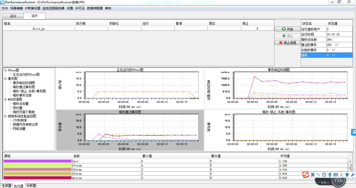Select 每秒(停止,失败)事务图 in tree
This screenshot has height=188, width=356.
pos(29,91)
